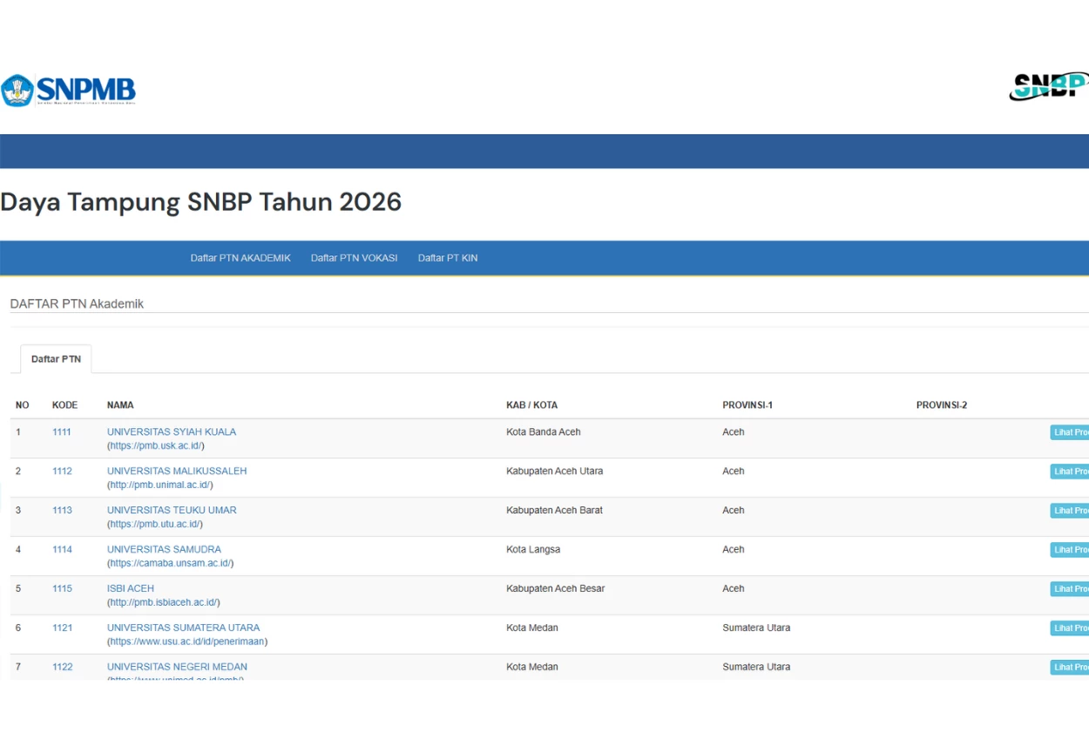
Task: Click the SNBP logo
Action: pos(1049,86)
